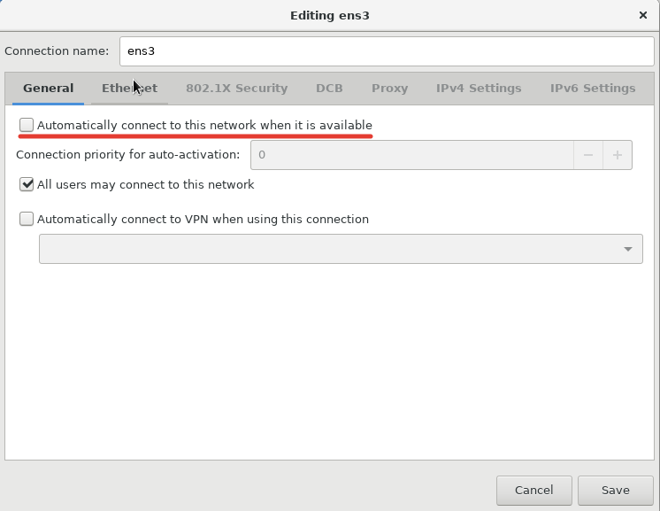Screen dimensions: 660x511
Task: Select the General tab
Action: click(x=48, y=89)
